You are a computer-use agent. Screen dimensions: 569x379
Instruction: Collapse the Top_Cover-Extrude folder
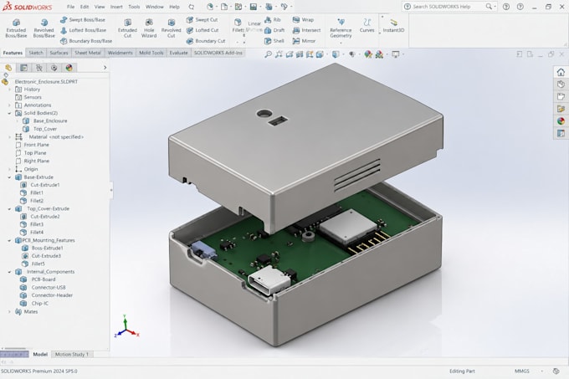pos(9,209)
